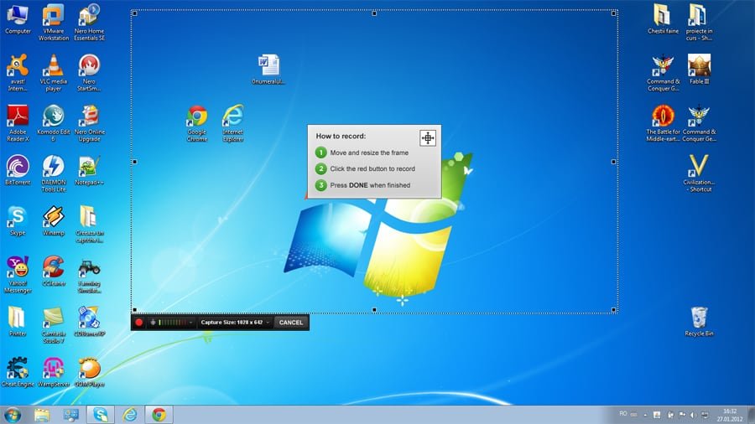Select the VLC media player icon
The height and width of the screenshot is (424, 755).
coord(54,73)
